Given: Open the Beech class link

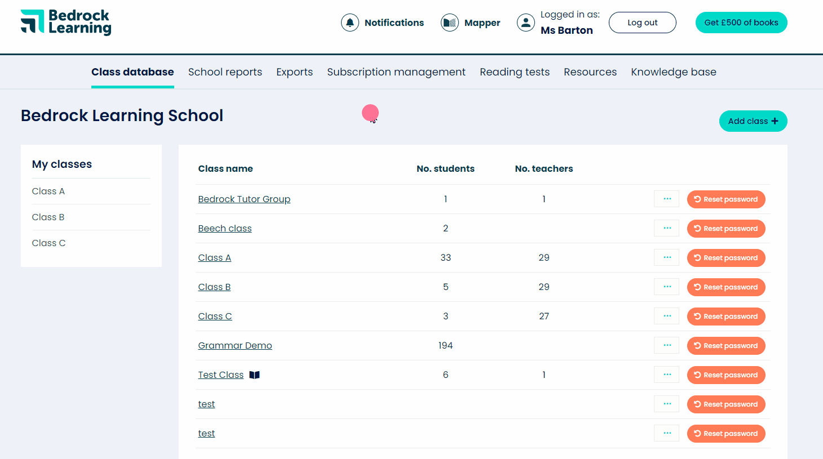Looking at the screenshot, I should [x=224, y=228].
